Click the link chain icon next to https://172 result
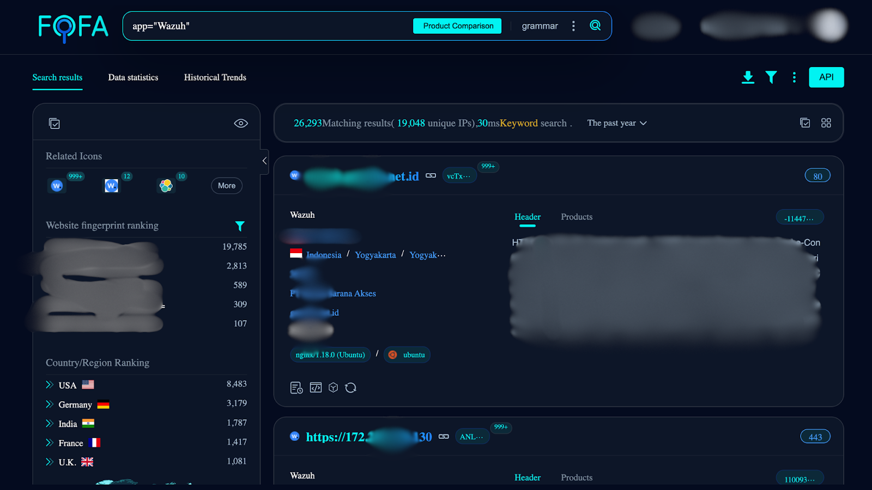 click(444, 437)
